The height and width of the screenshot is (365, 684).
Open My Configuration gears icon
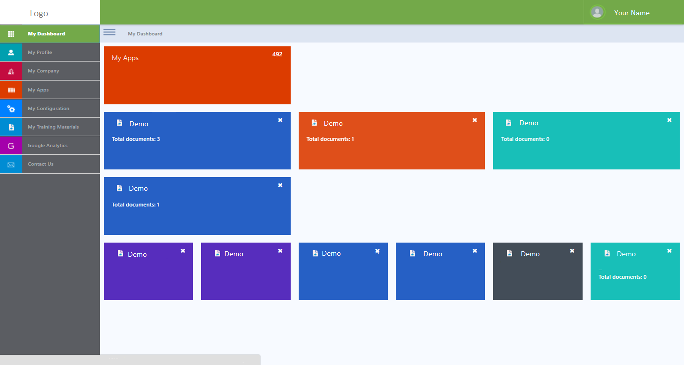11,109
